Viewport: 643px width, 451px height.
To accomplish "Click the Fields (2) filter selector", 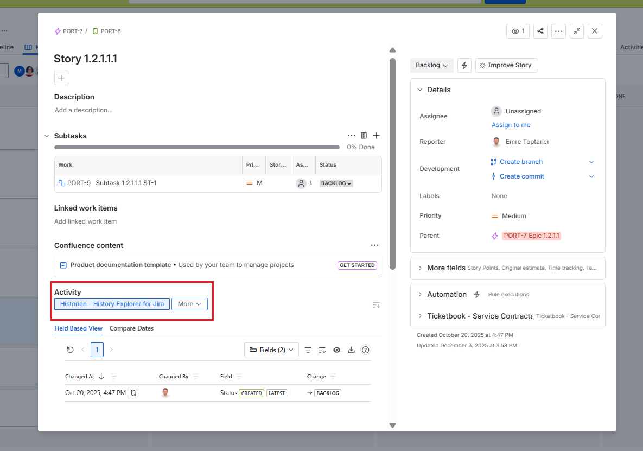I will point(271,350).
